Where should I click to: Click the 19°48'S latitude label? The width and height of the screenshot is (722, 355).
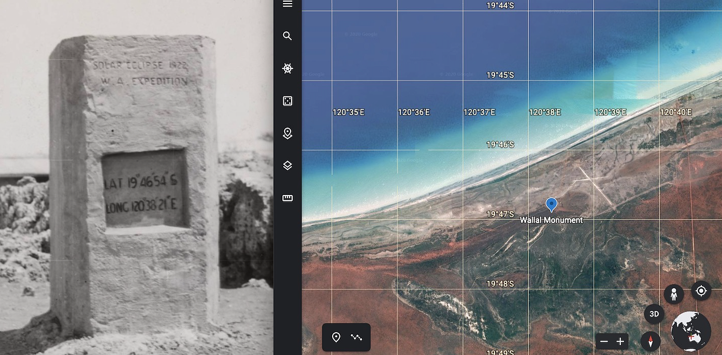pyautogui.click(x=500, y=284)
